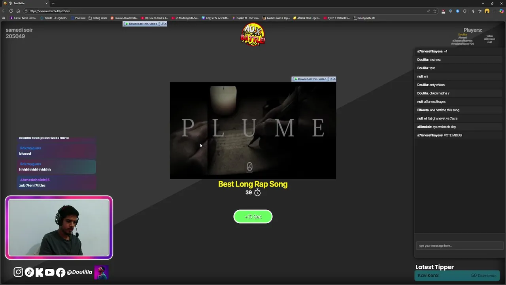Click the streamer avatar next to @Doulilla

pyautogui.click(x=101, y=272)
